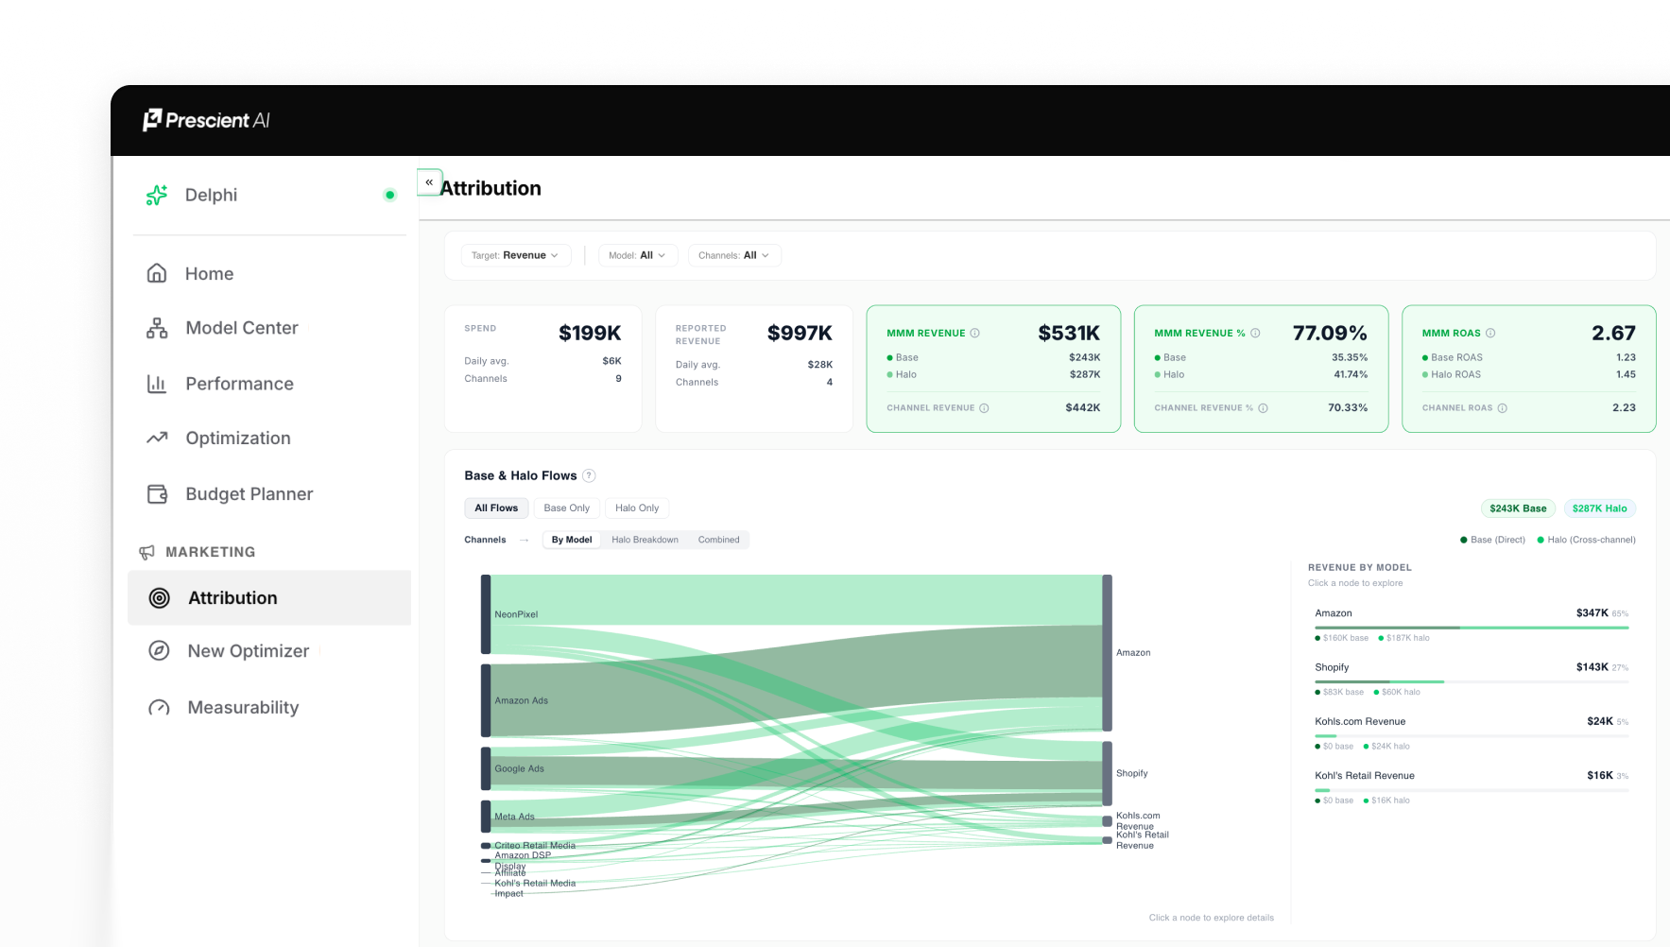Click the Attribution target icon
This screenshot has height=947, width=1670.
pyautogui.click(x=160, y=597)
